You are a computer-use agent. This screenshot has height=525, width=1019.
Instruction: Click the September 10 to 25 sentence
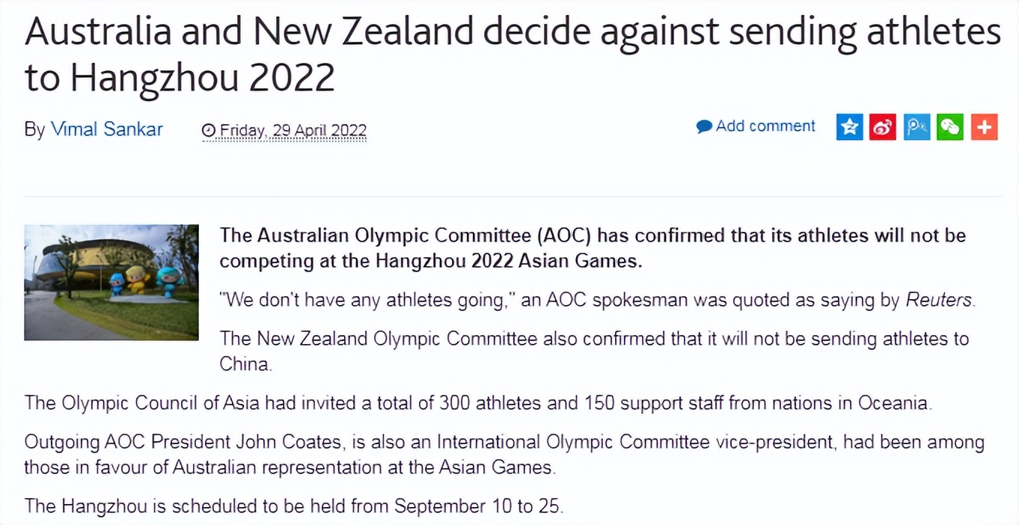(x=293, y=506)
